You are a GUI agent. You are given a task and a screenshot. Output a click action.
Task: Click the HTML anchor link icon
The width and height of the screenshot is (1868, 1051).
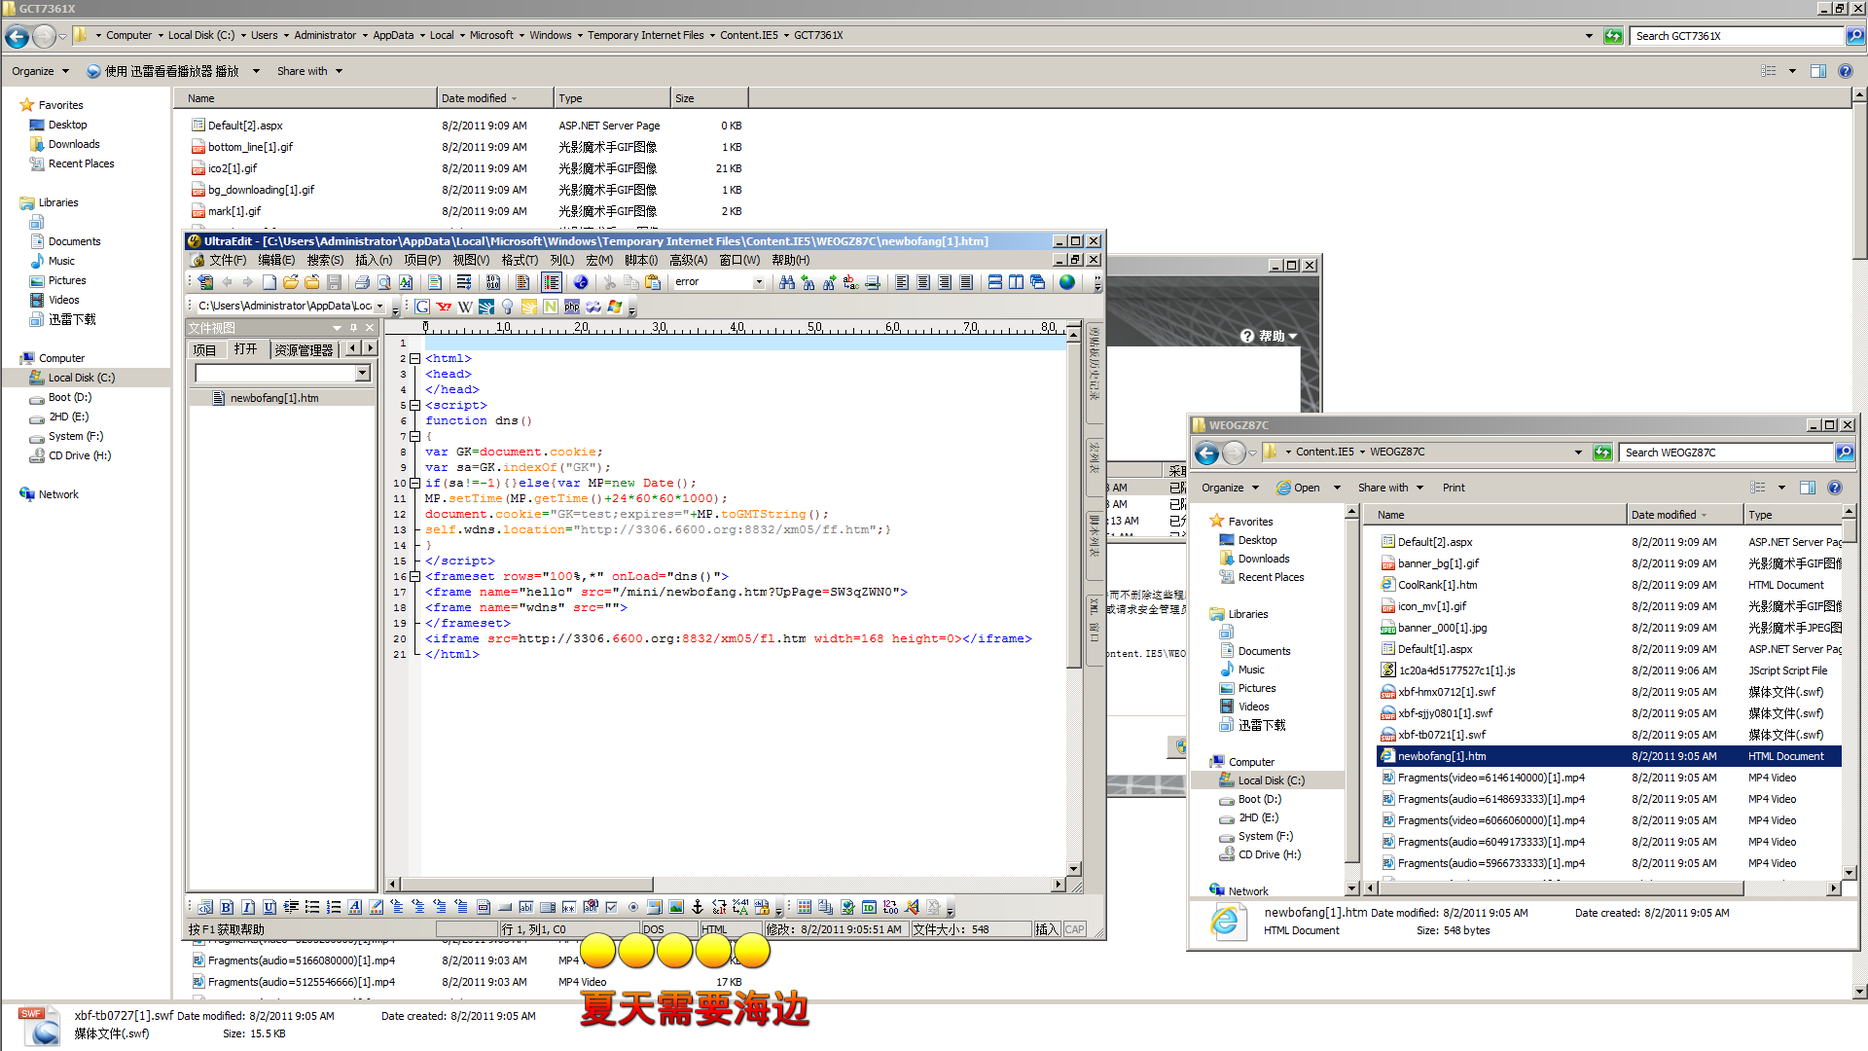click(698, 907)
